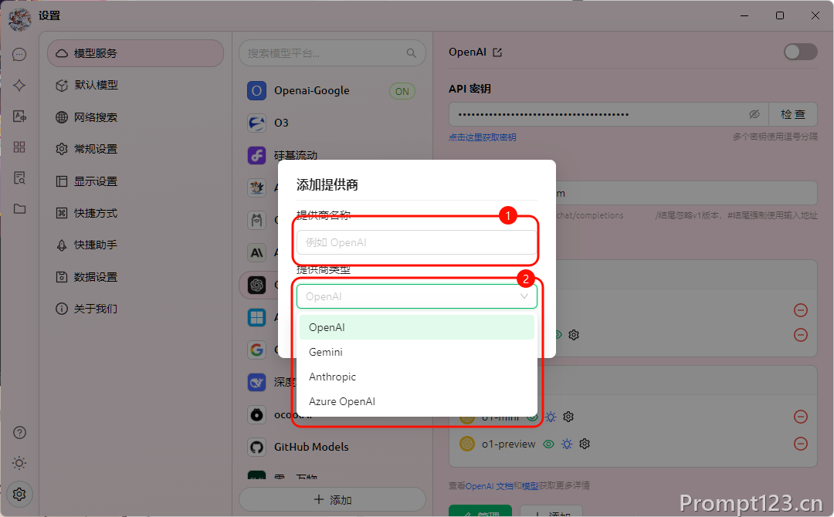Open the 快捷方式 settings section
This screenshot has width=834, height=517.
coord(136,213)
